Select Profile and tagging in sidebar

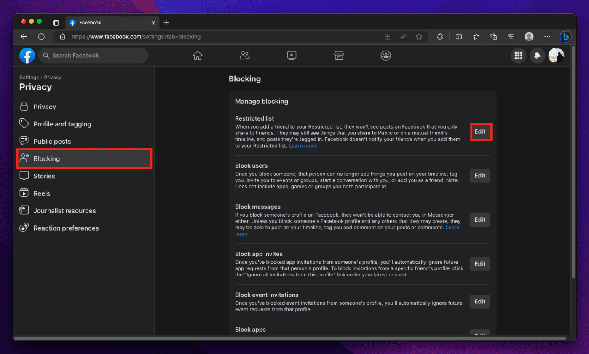point(62,124)
